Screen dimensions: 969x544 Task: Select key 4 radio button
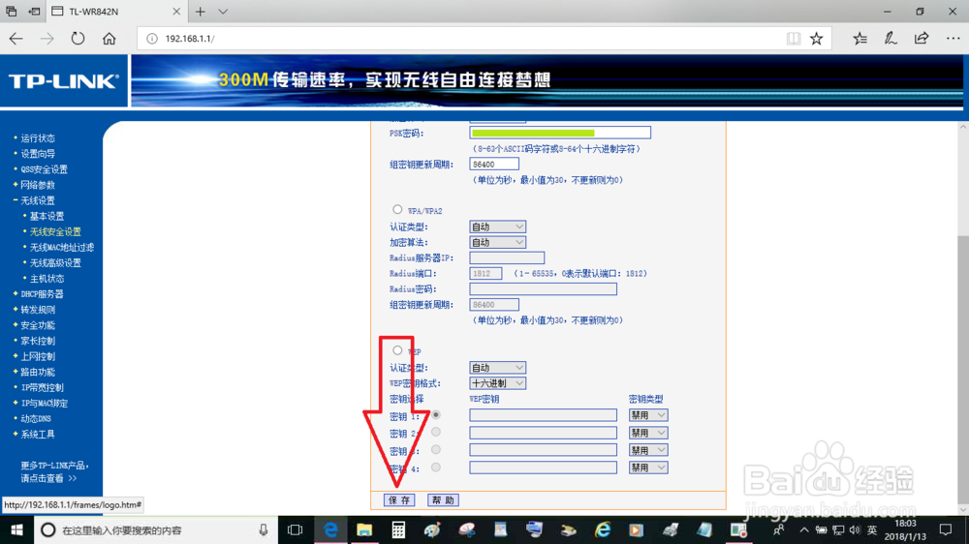click(436, 467)
